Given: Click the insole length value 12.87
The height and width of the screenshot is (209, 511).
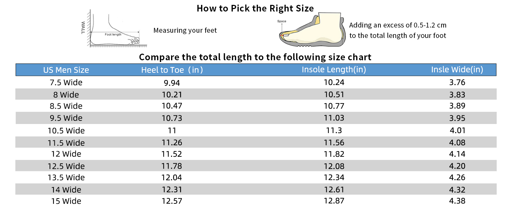Looking at the screenshot, I should (334, 201).
